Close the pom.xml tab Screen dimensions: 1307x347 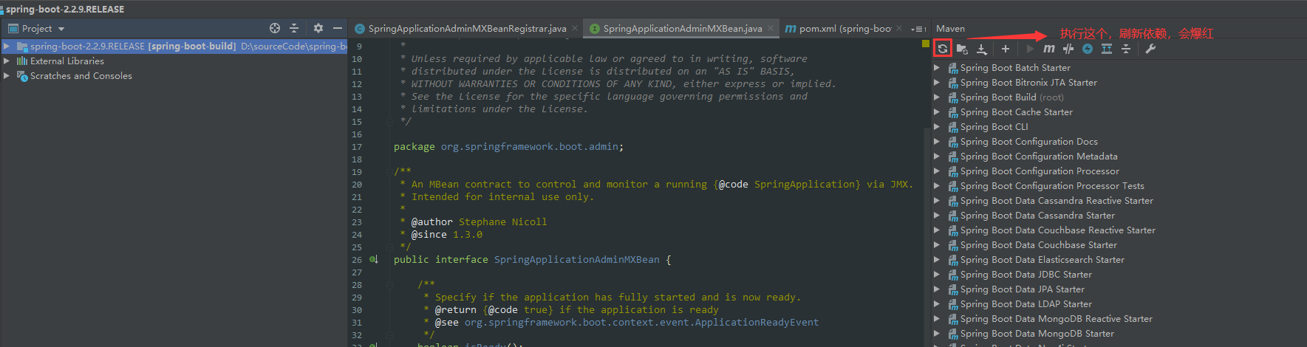click(x=899, y=29)
